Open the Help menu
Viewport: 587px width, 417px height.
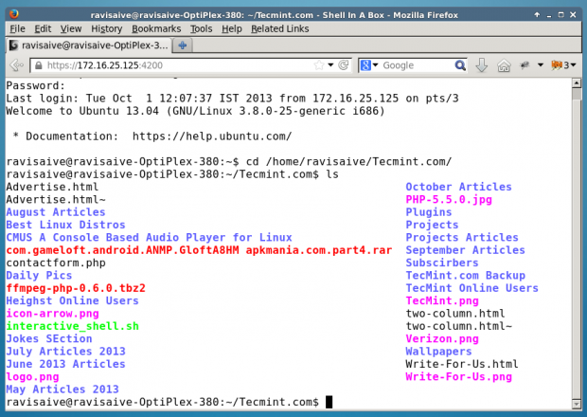[231, 28]
